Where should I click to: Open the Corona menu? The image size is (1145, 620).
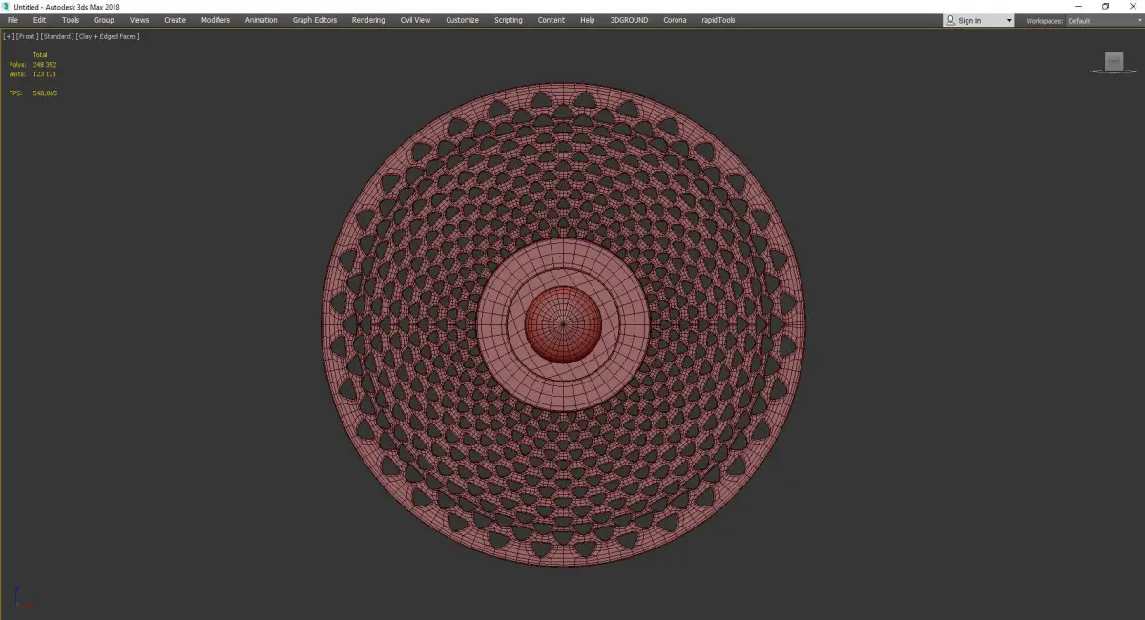675,20
